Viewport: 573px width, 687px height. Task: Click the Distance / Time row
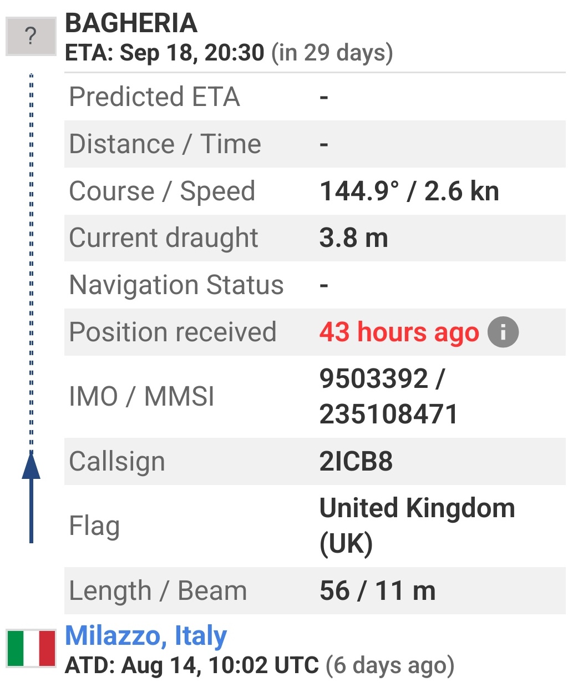point(315,144)
